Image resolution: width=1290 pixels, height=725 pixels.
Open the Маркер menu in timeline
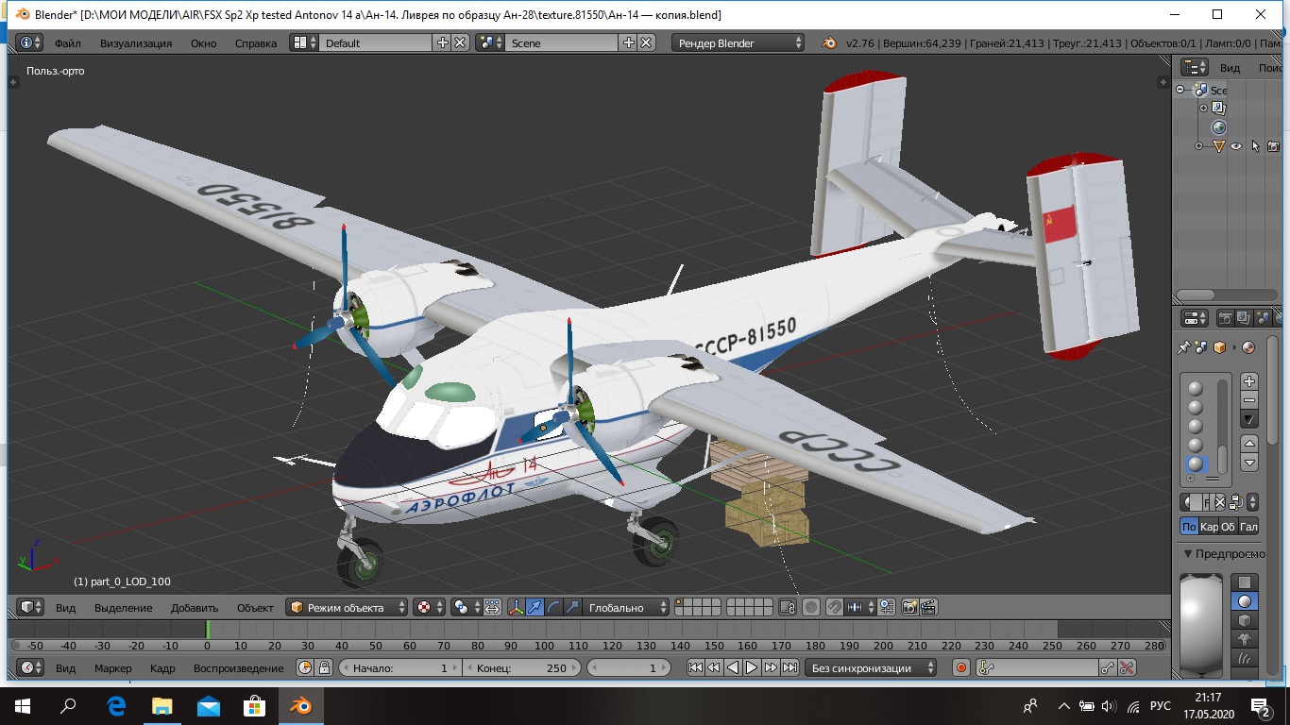113,668
